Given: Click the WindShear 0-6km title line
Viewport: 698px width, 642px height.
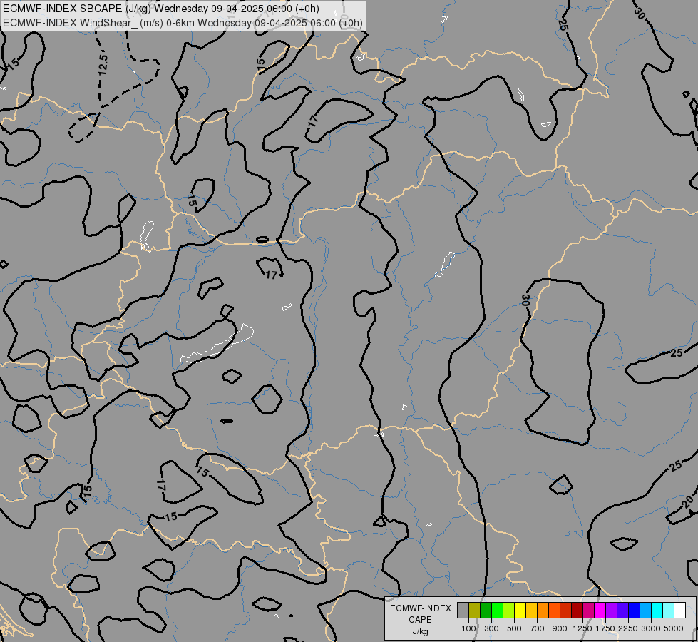Looking at the screenshot, I should (x=183, y=23).
